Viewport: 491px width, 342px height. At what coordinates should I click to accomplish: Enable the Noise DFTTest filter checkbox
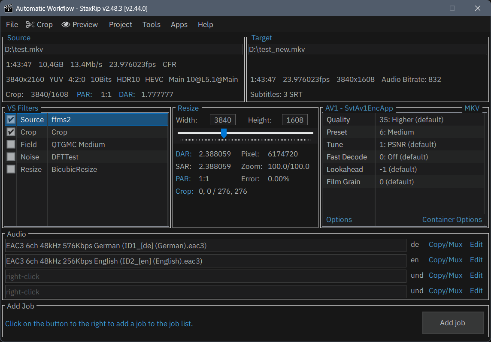(x=11, y=157)
